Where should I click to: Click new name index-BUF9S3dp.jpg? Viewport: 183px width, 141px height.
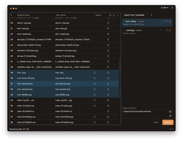pyautogui.click(x=64, y=117)
